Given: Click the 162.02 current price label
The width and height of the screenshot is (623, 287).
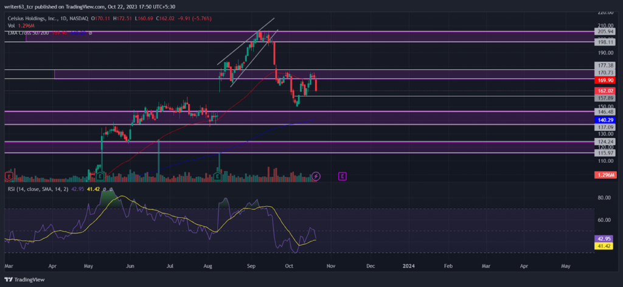Looking at the screenshot, I should 605,91.
